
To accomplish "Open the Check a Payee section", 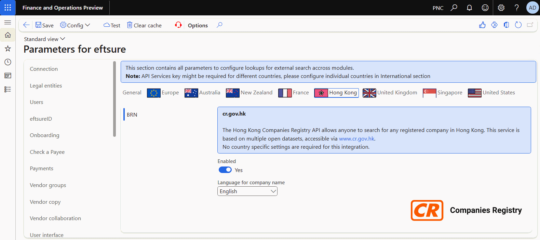I will tap(47, 152).
